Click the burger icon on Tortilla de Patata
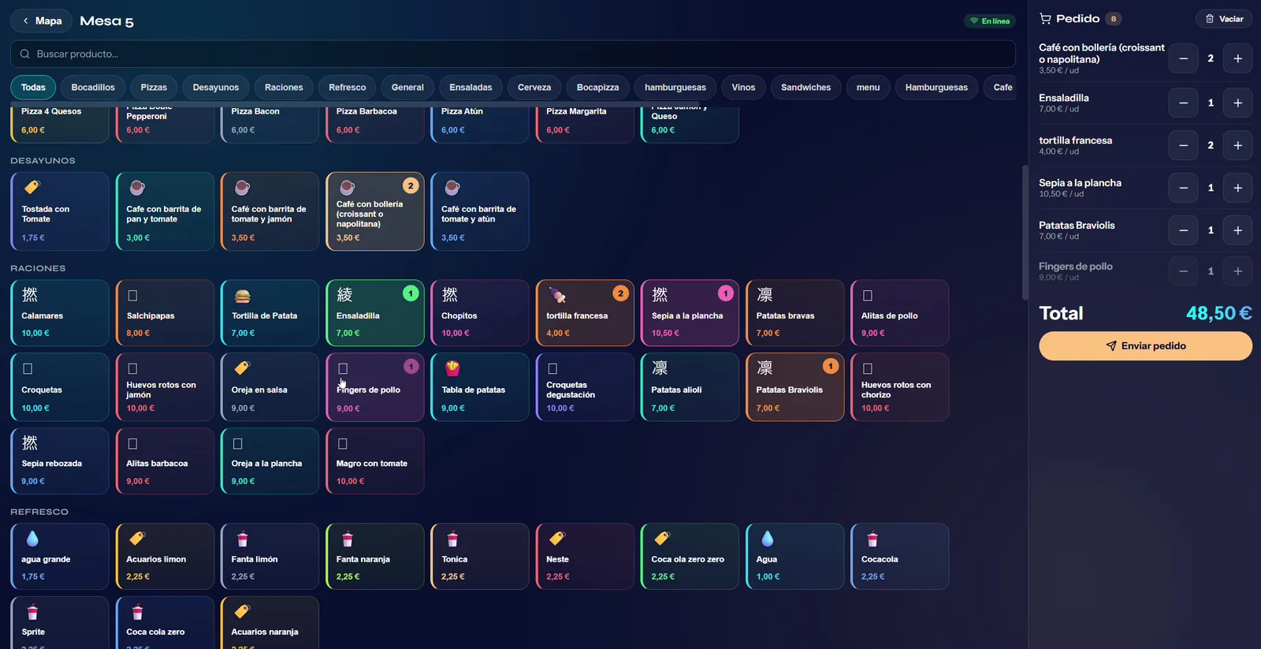1261x649 pixels. (x=243, y=296)
